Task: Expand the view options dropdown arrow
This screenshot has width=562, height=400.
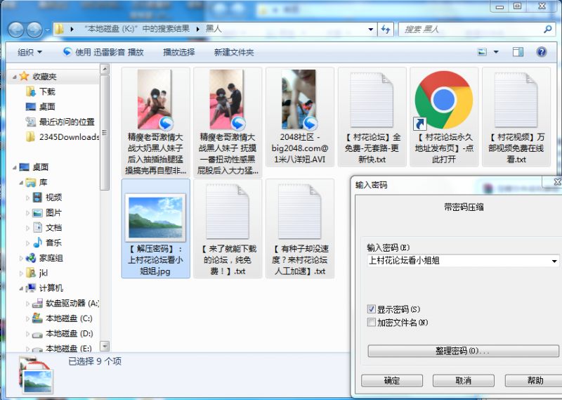Action: tap(496, 52)
